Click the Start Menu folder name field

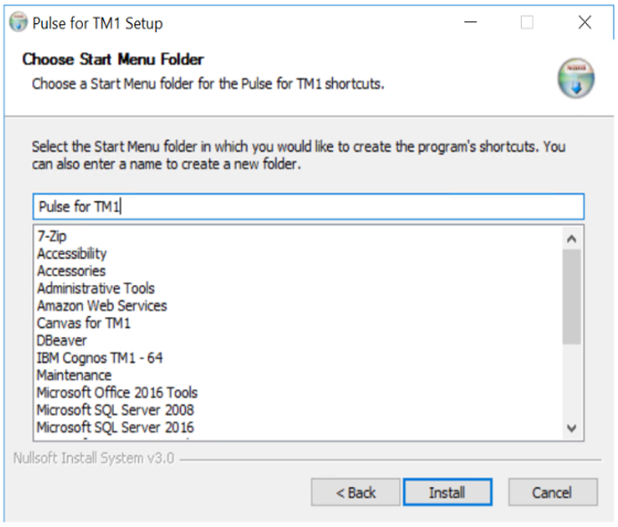pyautogui.click(x=308, y=207)
